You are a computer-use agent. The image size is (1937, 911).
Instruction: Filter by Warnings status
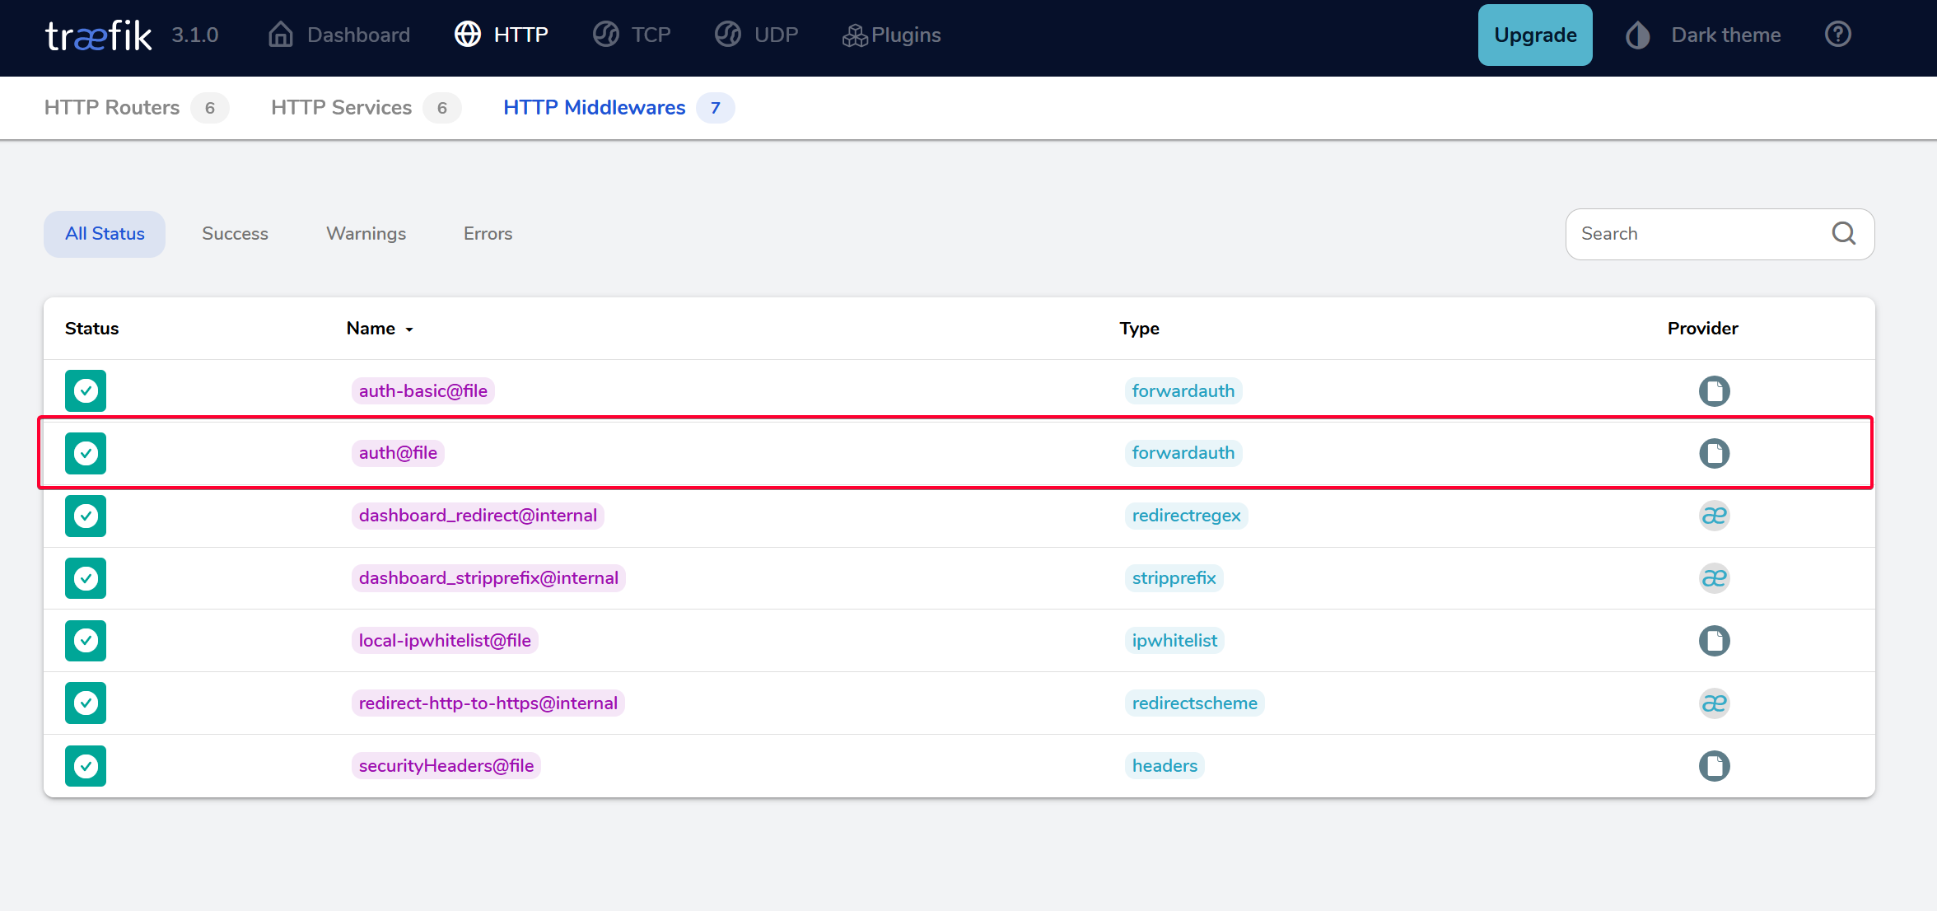click(x=366, y=234)
